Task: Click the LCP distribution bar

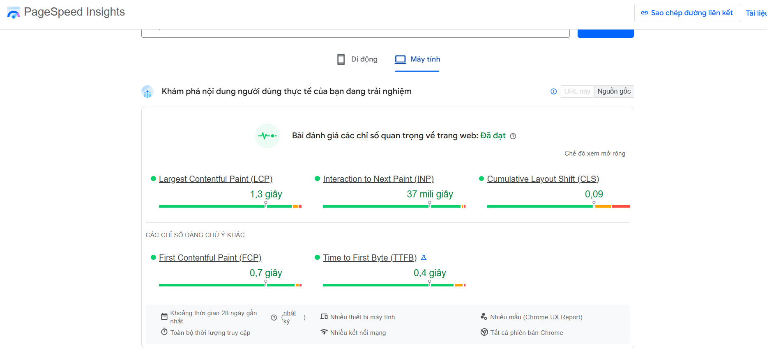Action: (x=230, y=206)
